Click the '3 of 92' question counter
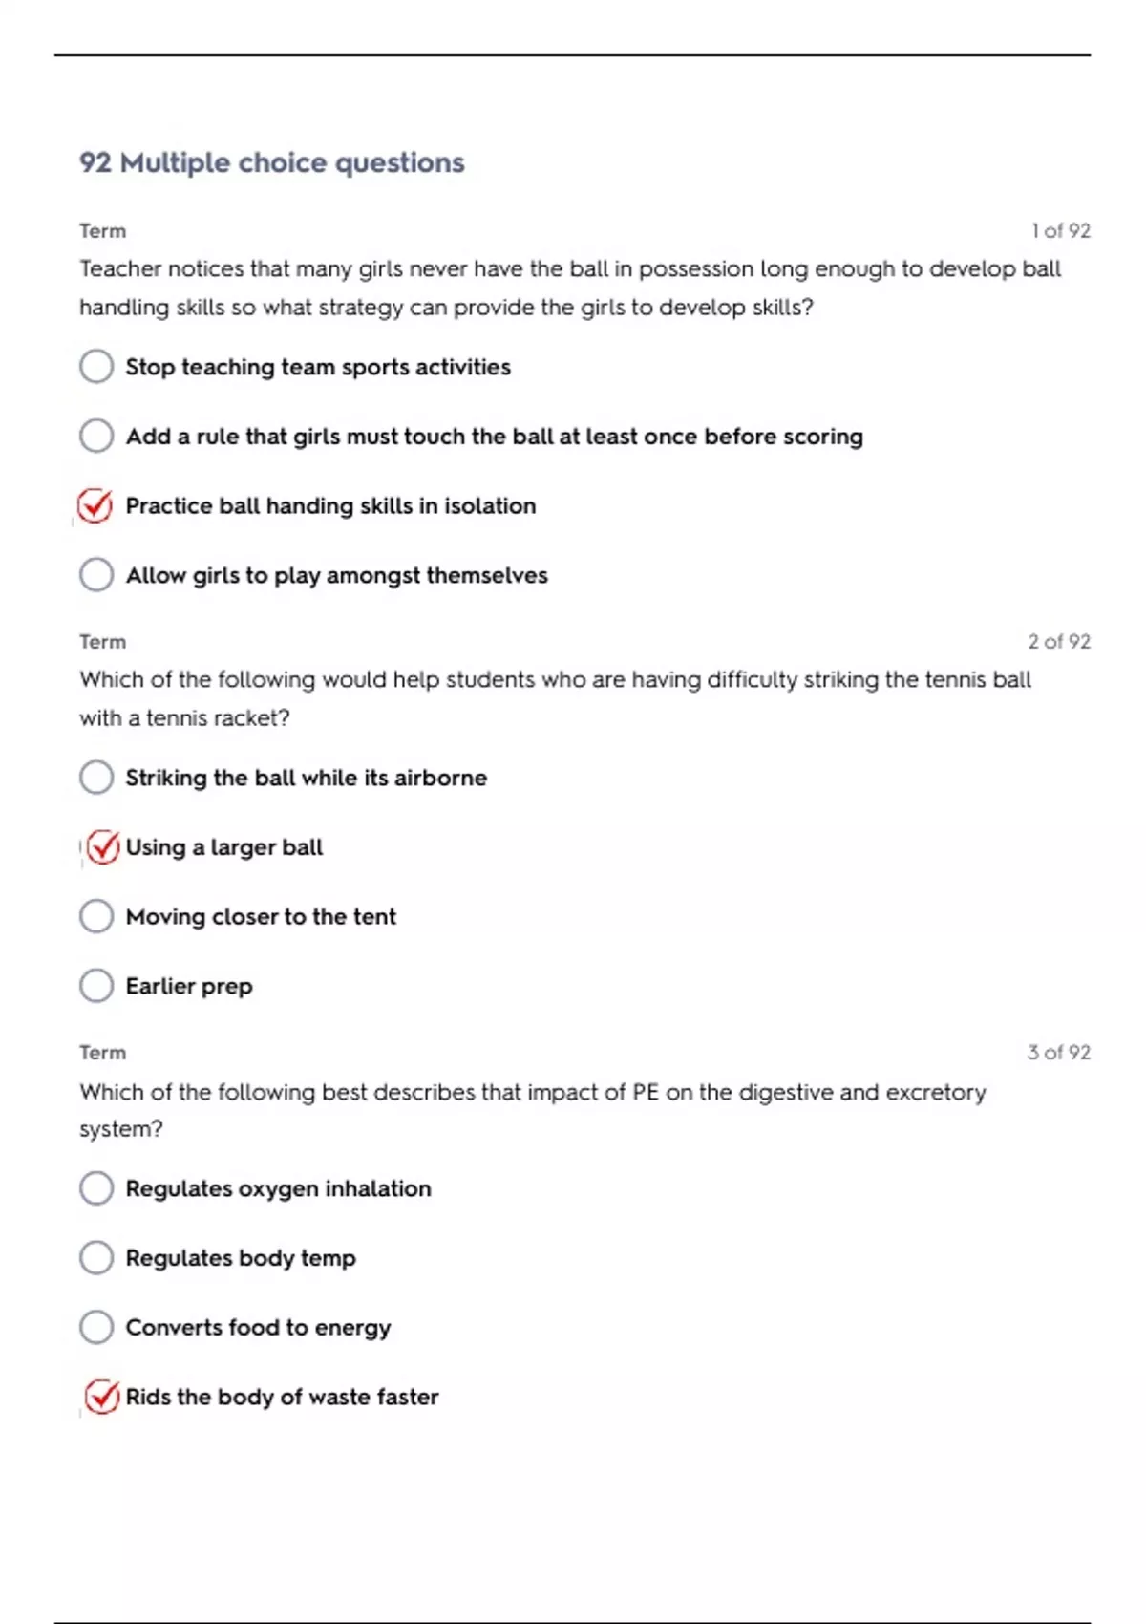The width and height of the screenshot is (1146, 1624). point(1058,1052)
